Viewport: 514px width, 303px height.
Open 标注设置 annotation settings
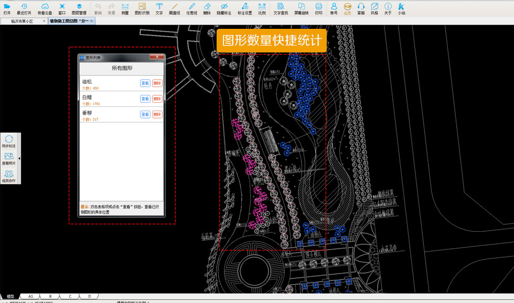pyautogui.click(x=244, y=8)
